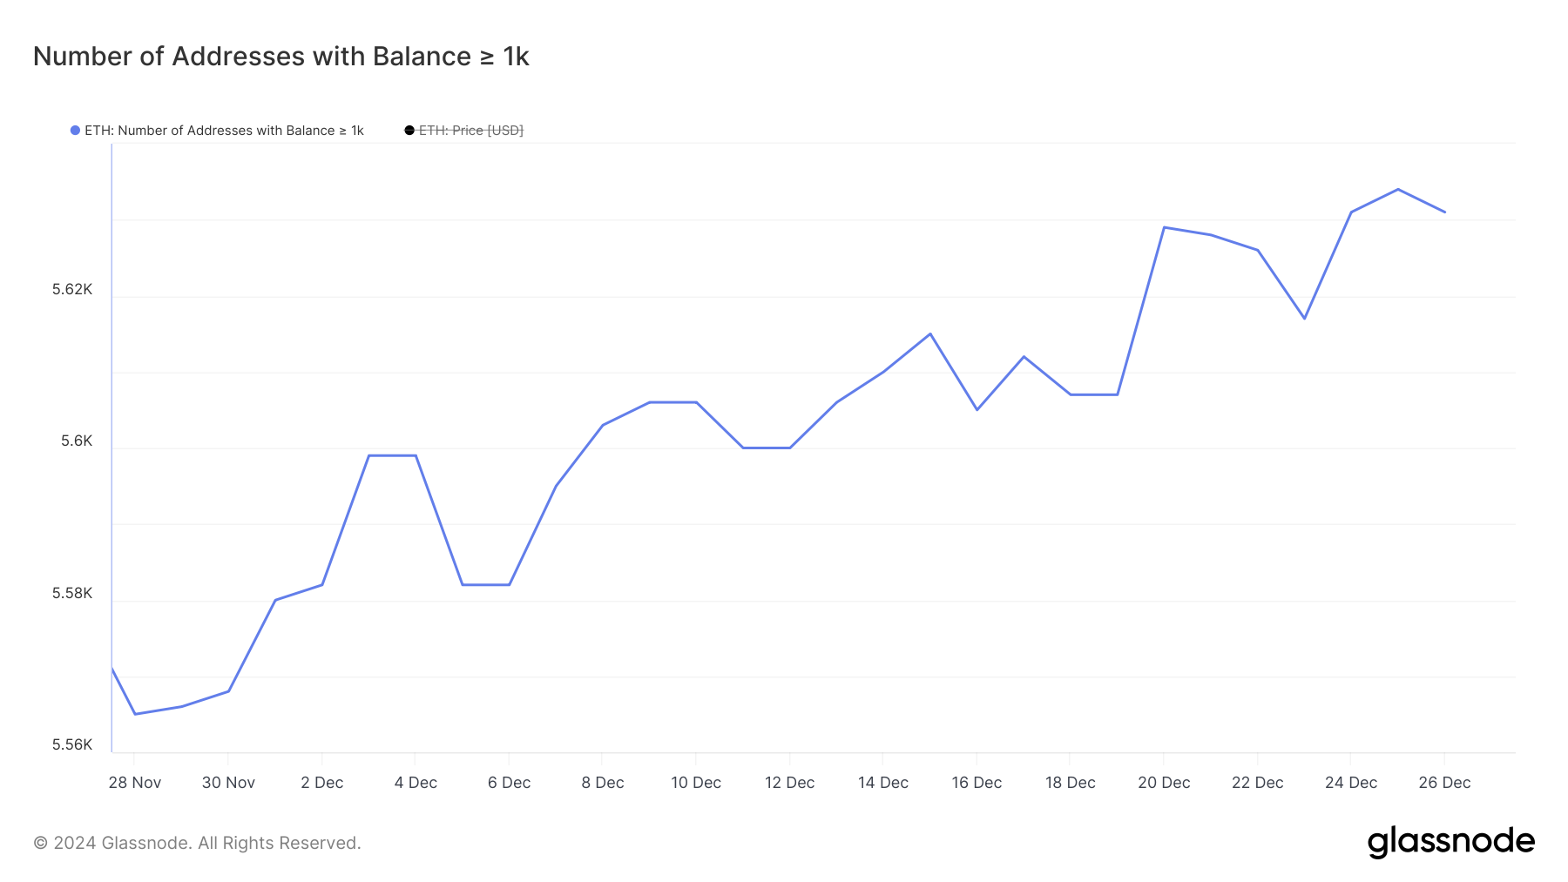The image size is (1568, 882).
Task: Click the line peak at 25 Dec
Action: point(1397,189)
